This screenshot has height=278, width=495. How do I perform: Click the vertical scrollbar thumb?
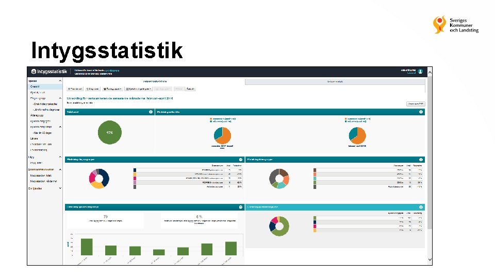430,152
